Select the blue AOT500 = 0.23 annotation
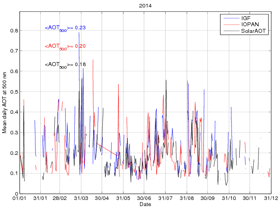The height and width of the screenshot is (210, 280). [65, 28]
